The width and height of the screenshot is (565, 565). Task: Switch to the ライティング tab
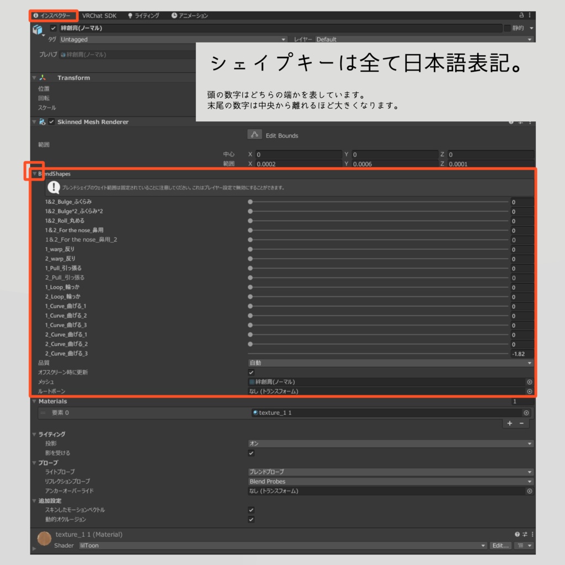[143, 15]
